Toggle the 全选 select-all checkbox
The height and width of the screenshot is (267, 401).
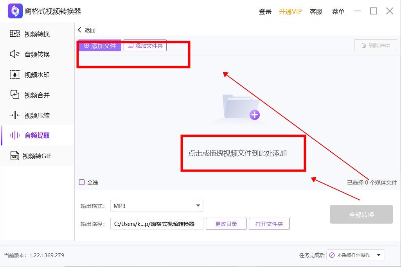click(82, 183)
